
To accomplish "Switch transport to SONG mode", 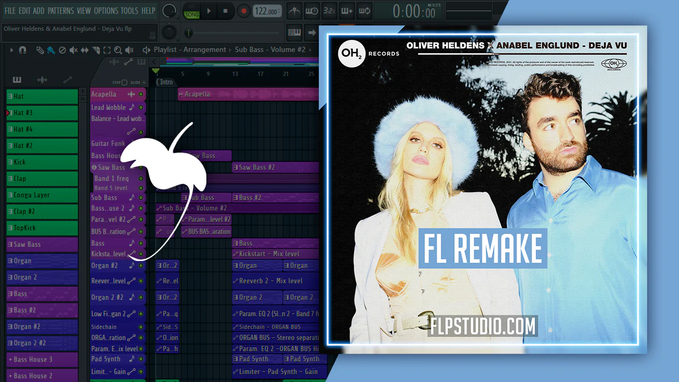I will [x=192, y=14].
